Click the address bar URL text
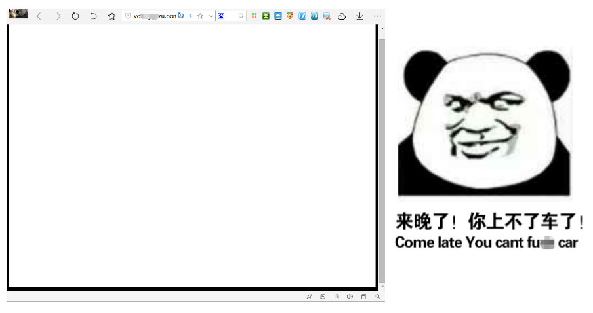Viewport: 593px width, 313px height. [x=155, y=16]
